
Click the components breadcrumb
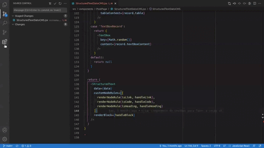pos(86,9)
